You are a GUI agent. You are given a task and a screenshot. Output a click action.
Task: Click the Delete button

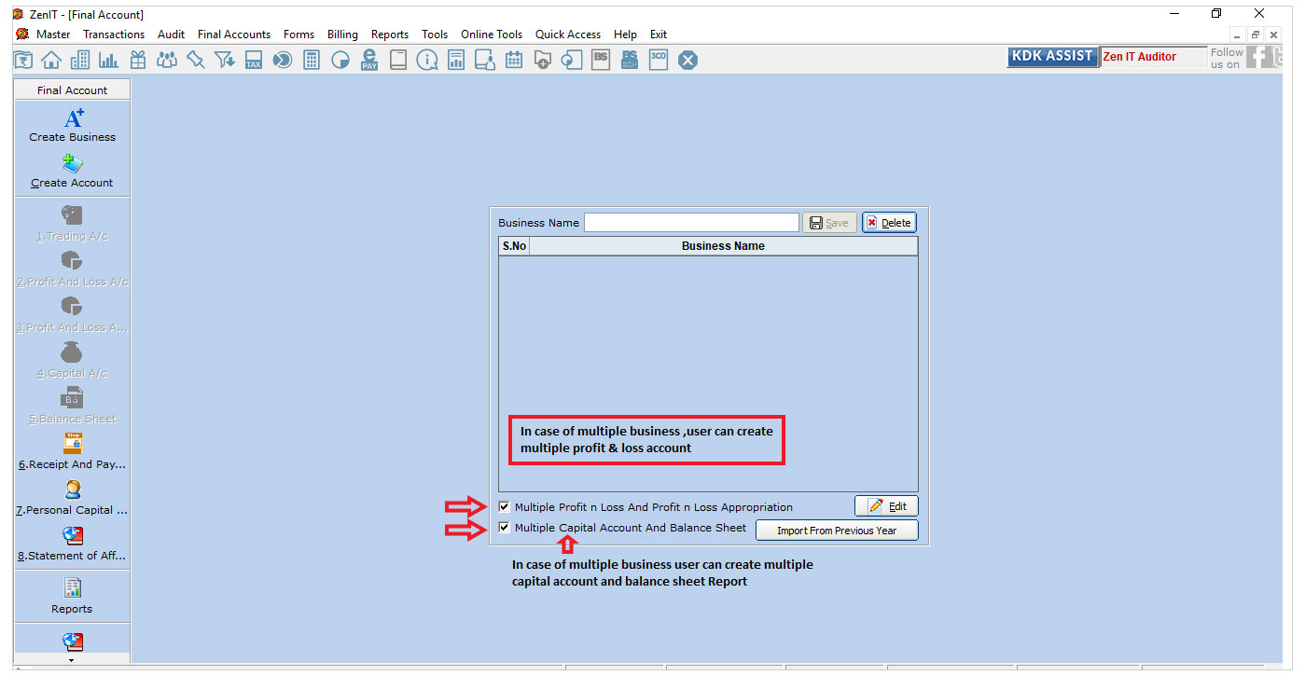(889, 223)
